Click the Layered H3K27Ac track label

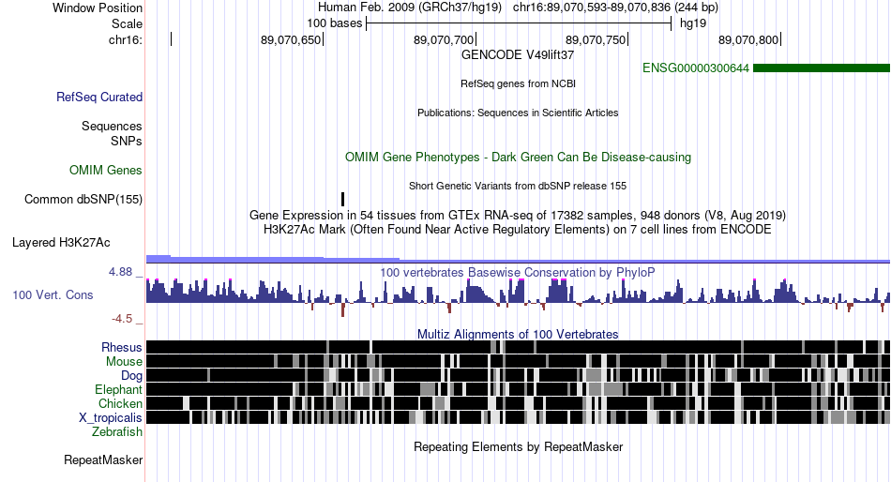pyautogui.click(x=61, y=243)
